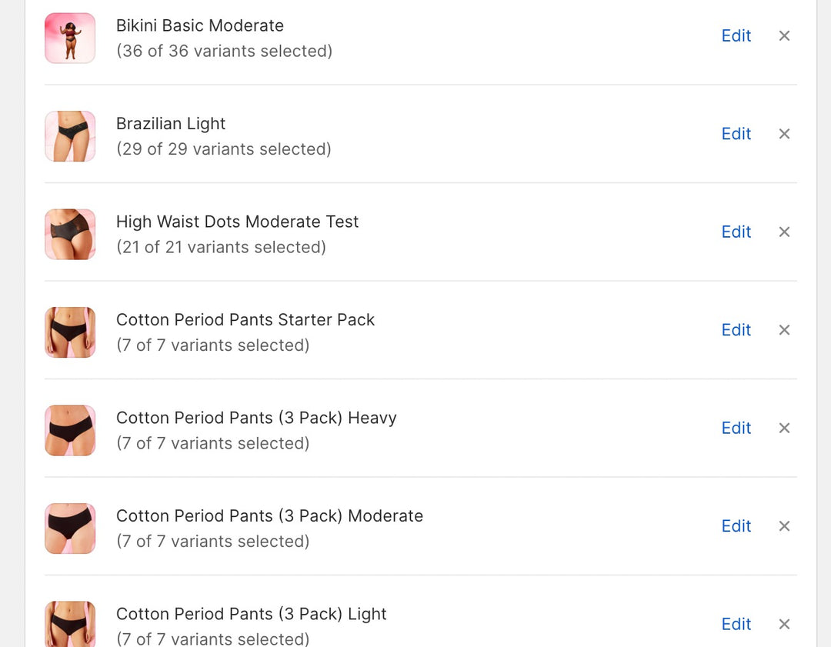This screenshot has height=647, width=831.
Task: Remove Brazilian Light product via X icon
Action: [784, 134]
